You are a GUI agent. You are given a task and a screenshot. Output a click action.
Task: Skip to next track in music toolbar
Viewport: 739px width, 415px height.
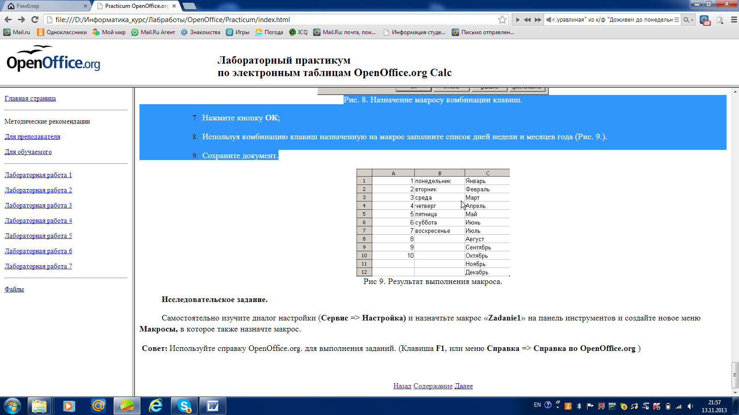(x=538, y=19)
